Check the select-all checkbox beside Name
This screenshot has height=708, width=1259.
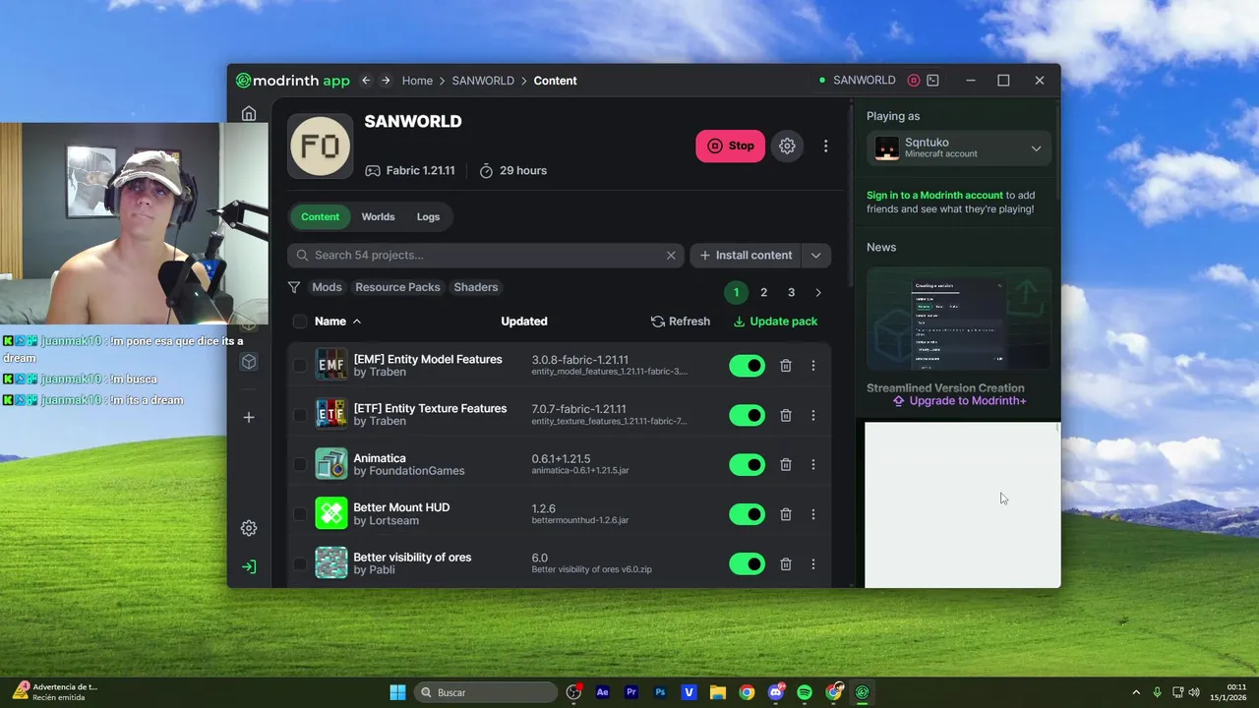click(x=300, y=322)
